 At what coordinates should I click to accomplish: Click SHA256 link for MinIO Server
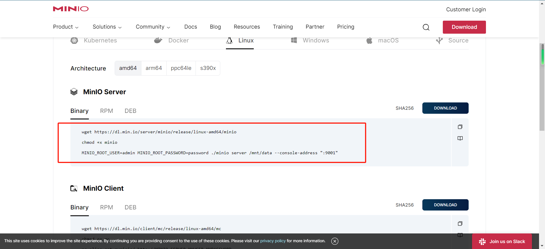pos(404,108)
